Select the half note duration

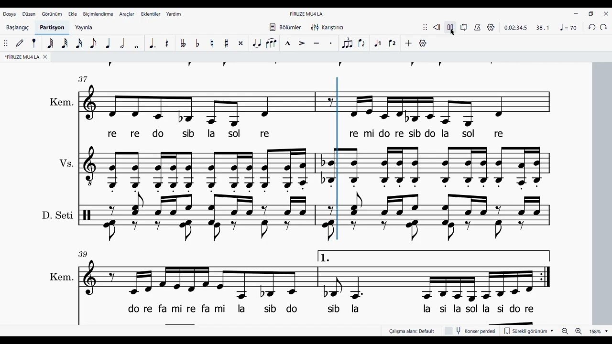[x=122, y=43]
